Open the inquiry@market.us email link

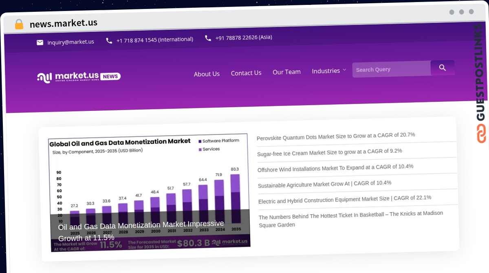[x=70, y=42]
